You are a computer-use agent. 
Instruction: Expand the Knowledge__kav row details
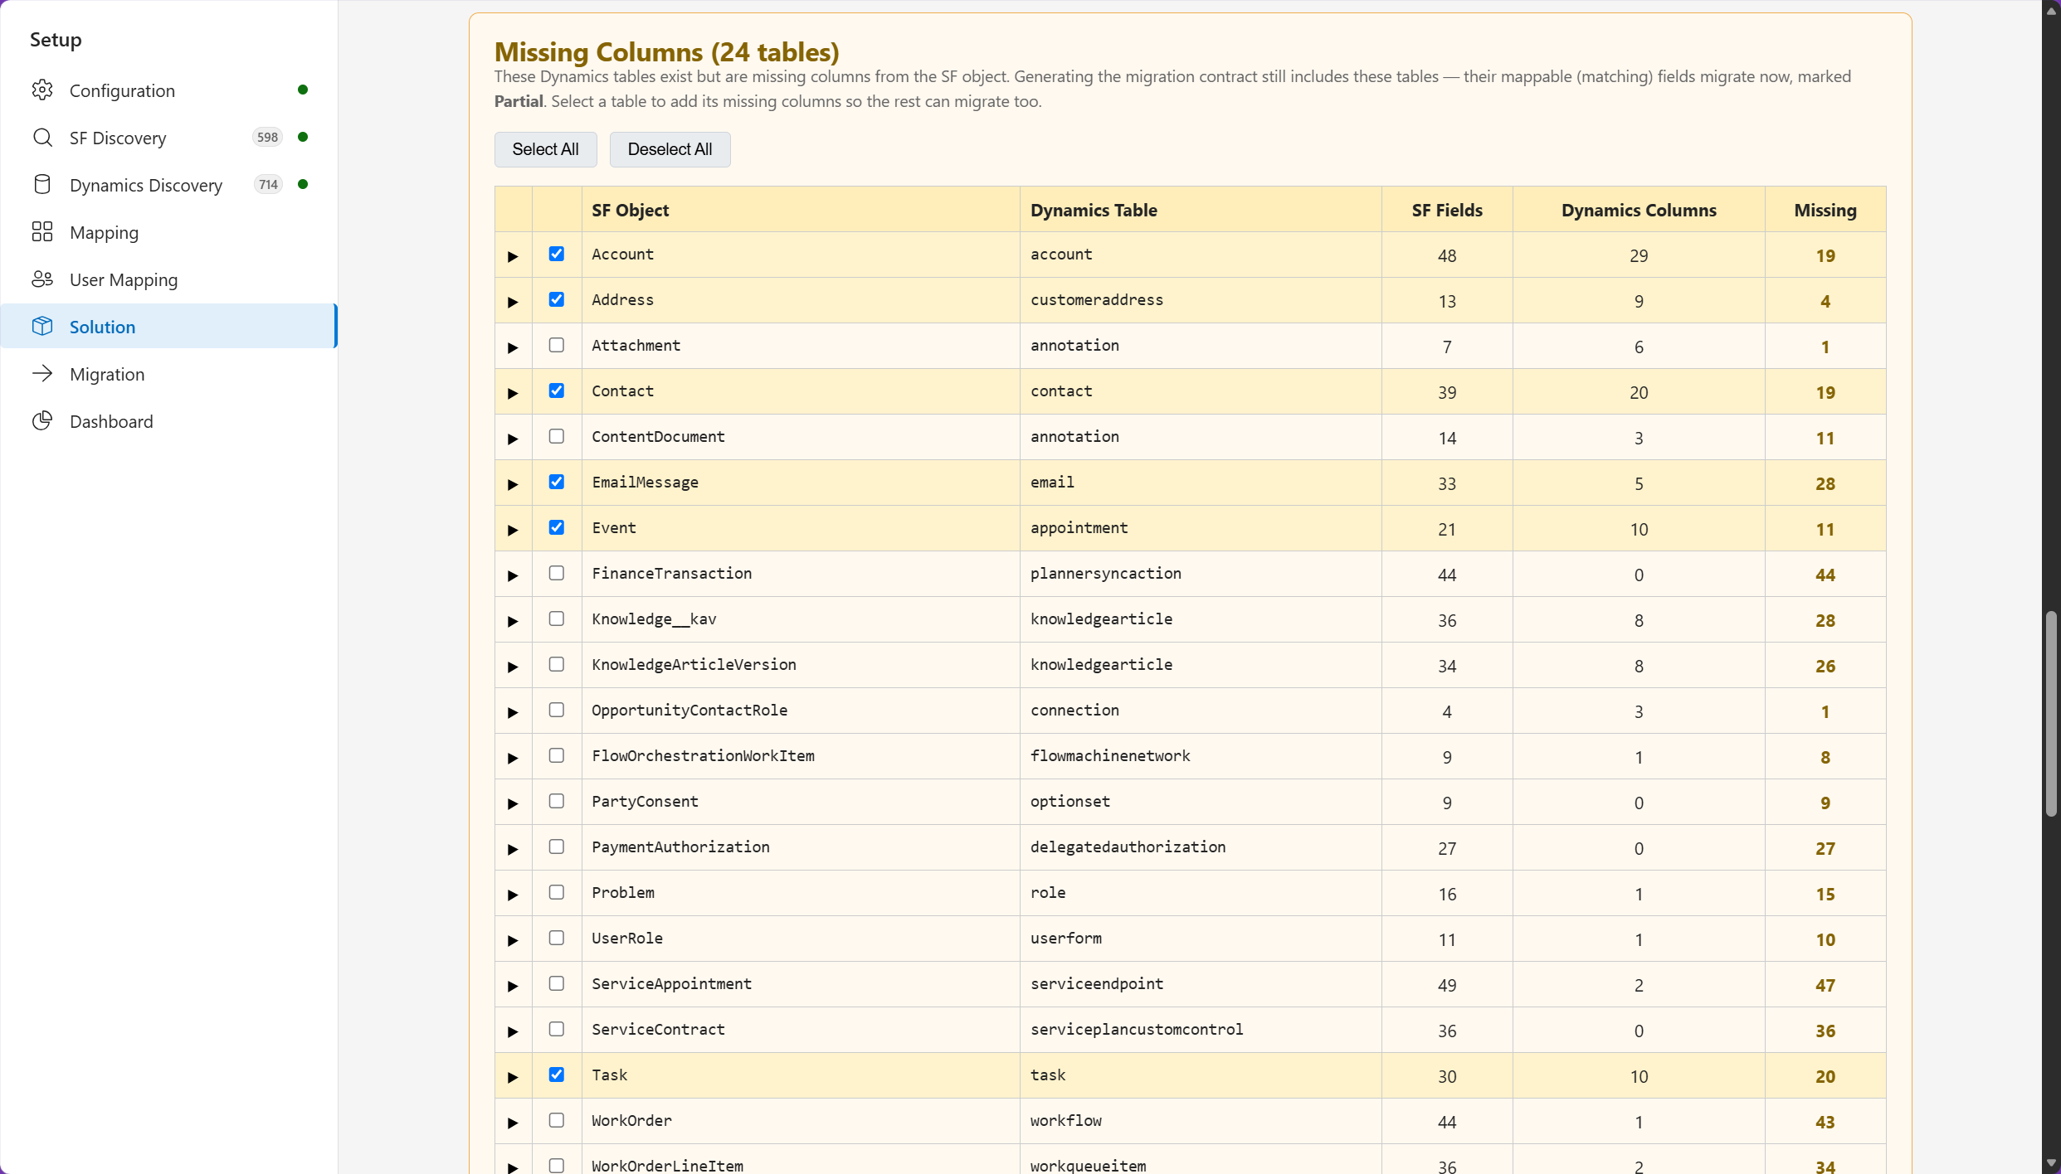(x=513, y=621)
